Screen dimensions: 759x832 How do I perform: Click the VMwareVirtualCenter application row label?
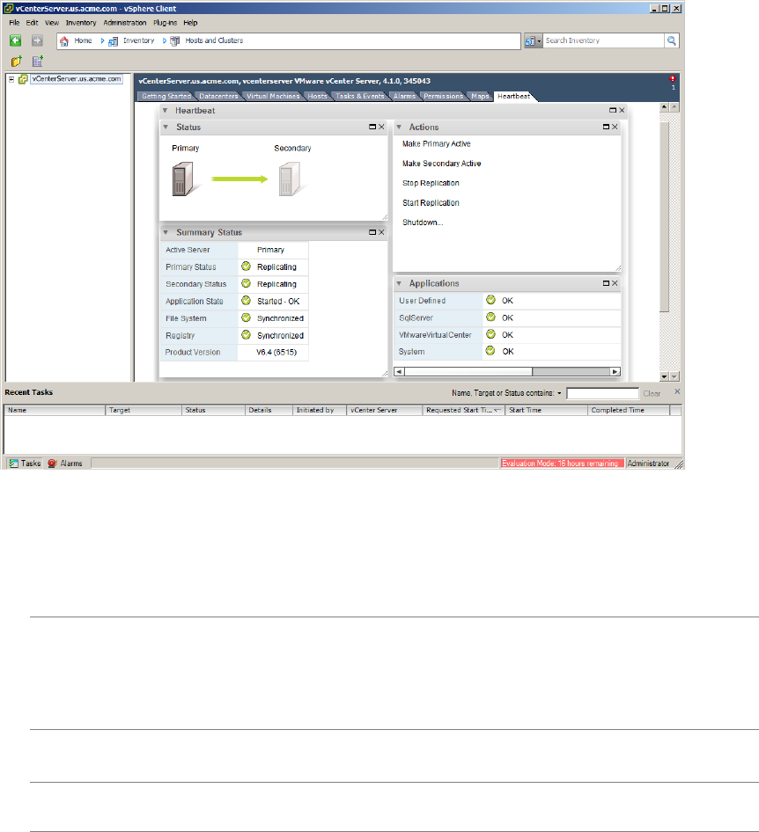coord(435,335)
